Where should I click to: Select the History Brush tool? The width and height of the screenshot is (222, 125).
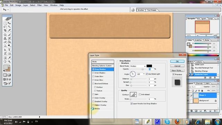[x=9, y=38]
